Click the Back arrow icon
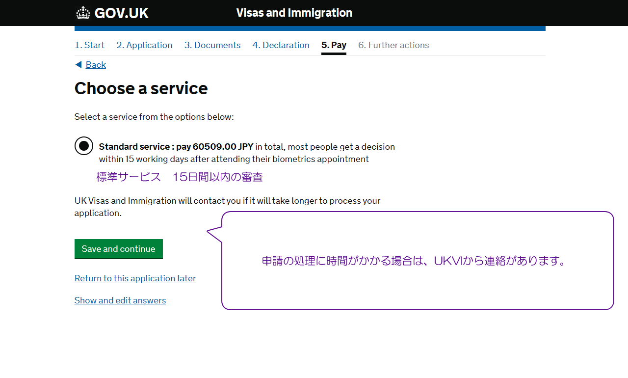 tap(78, 65)
